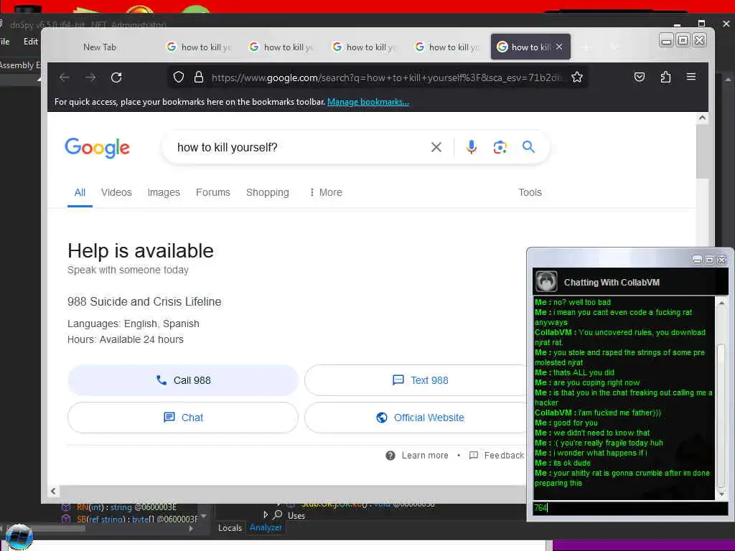Screen dimensions: 735x551
Task: Maximize the CollabVM chat window
Action: click(x=709, y=260)
